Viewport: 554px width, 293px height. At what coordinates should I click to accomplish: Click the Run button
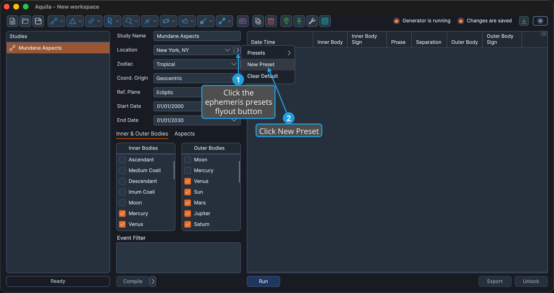[264, 281]
